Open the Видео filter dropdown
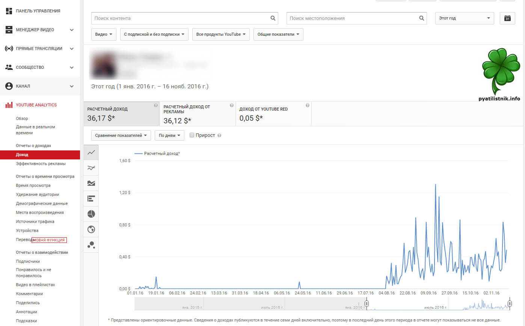The height and width of the screenshot is (326, 525). coord(104,34)
